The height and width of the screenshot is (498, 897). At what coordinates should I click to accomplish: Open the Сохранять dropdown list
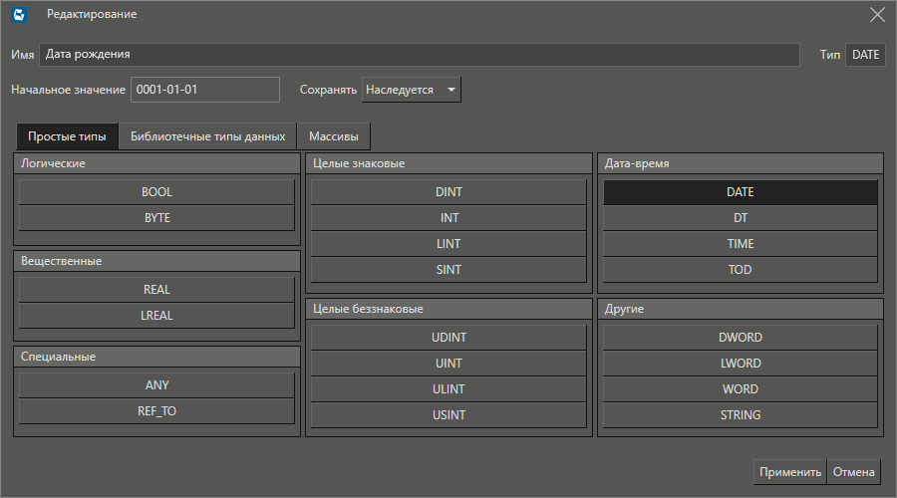411,90
